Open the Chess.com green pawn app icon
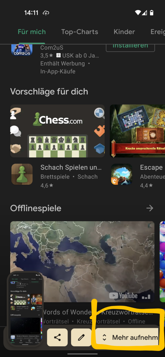Image resolution: width=165 pixels, height=357 pixels. tap(22, 174)
